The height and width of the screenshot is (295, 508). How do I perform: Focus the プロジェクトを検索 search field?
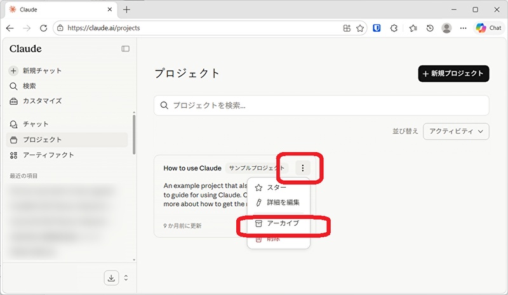point(321,105)
